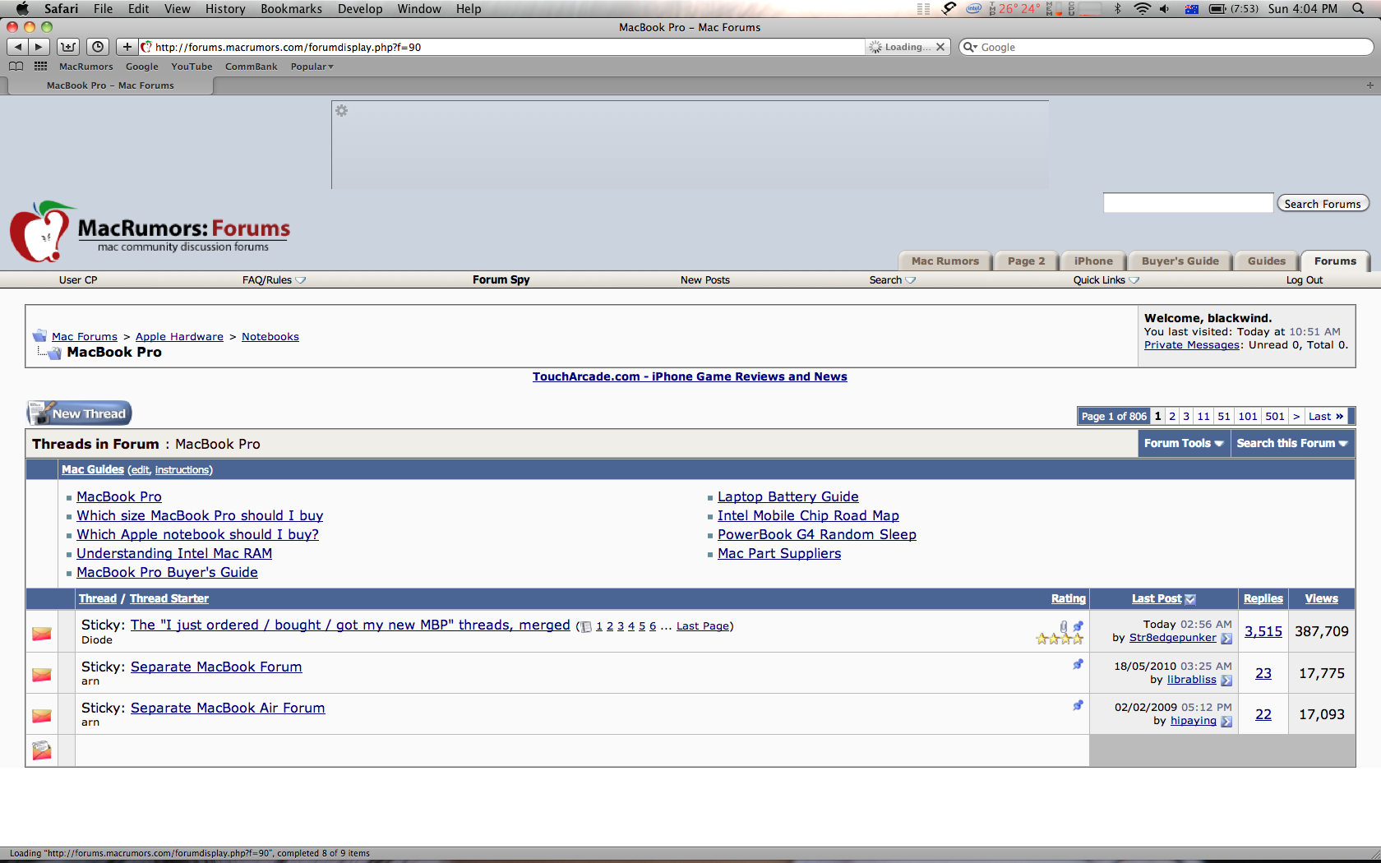Open Forum Spy

point(501,280)
